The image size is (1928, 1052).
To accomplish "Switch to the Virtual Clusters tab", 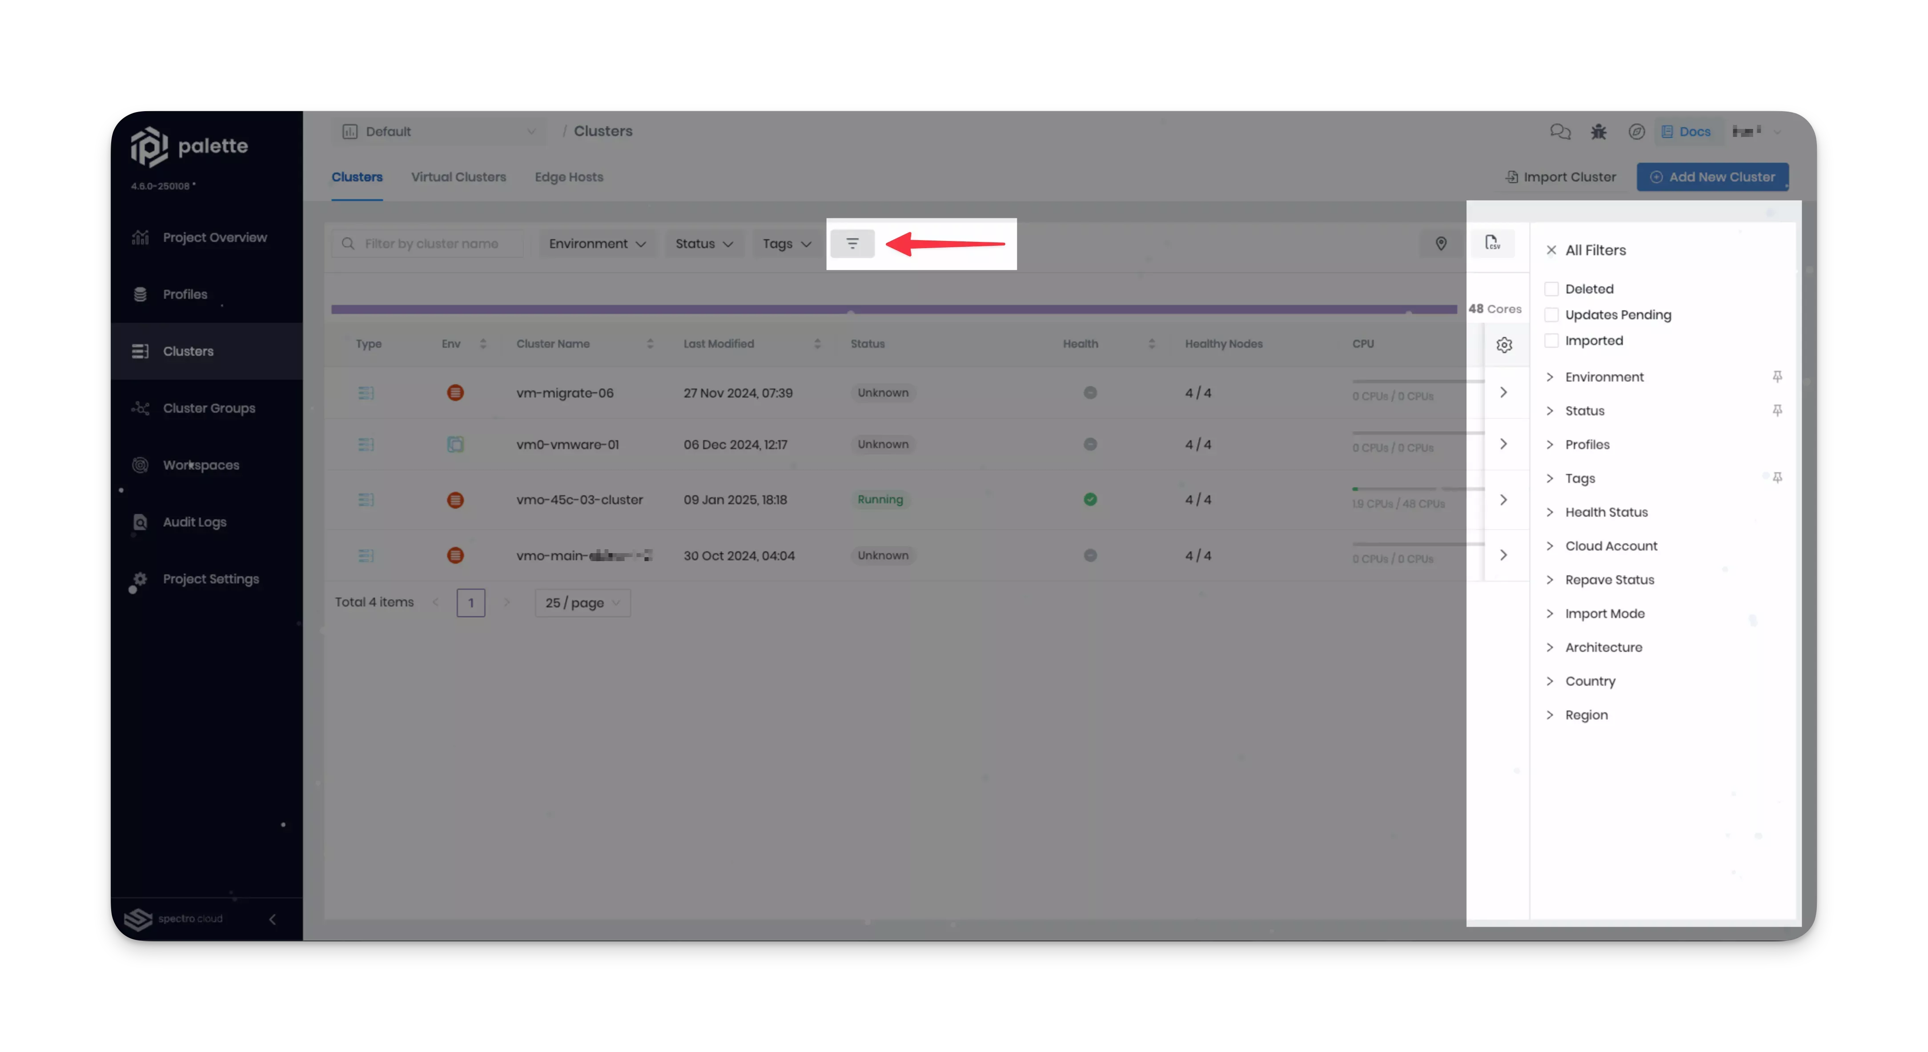I will (x=458, y=176).
